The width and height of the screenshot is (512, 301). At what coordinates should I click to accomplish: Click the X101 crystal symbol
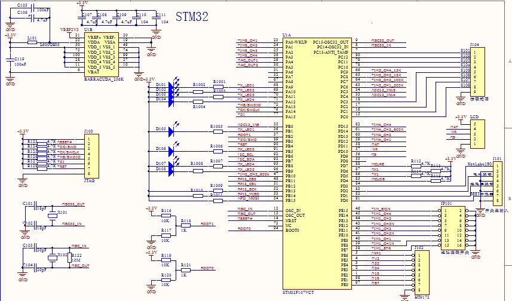pos(53,216)
